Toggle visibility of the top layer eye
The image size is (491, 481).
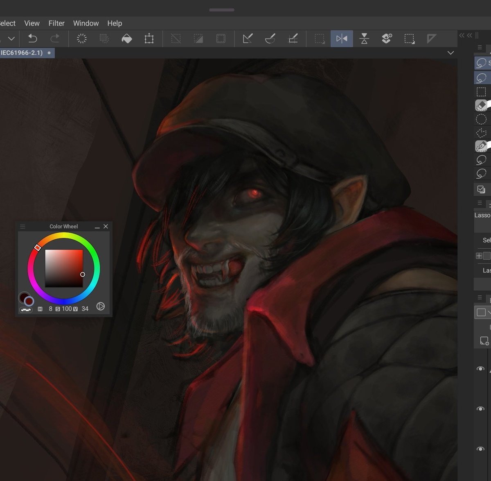(480, 369)
